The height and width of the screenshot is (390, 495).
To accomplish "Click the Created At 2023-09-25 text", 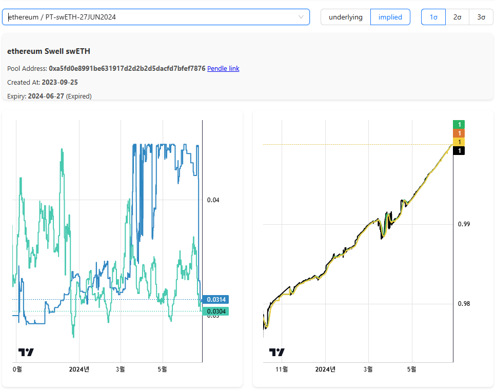I will point(43,83).
